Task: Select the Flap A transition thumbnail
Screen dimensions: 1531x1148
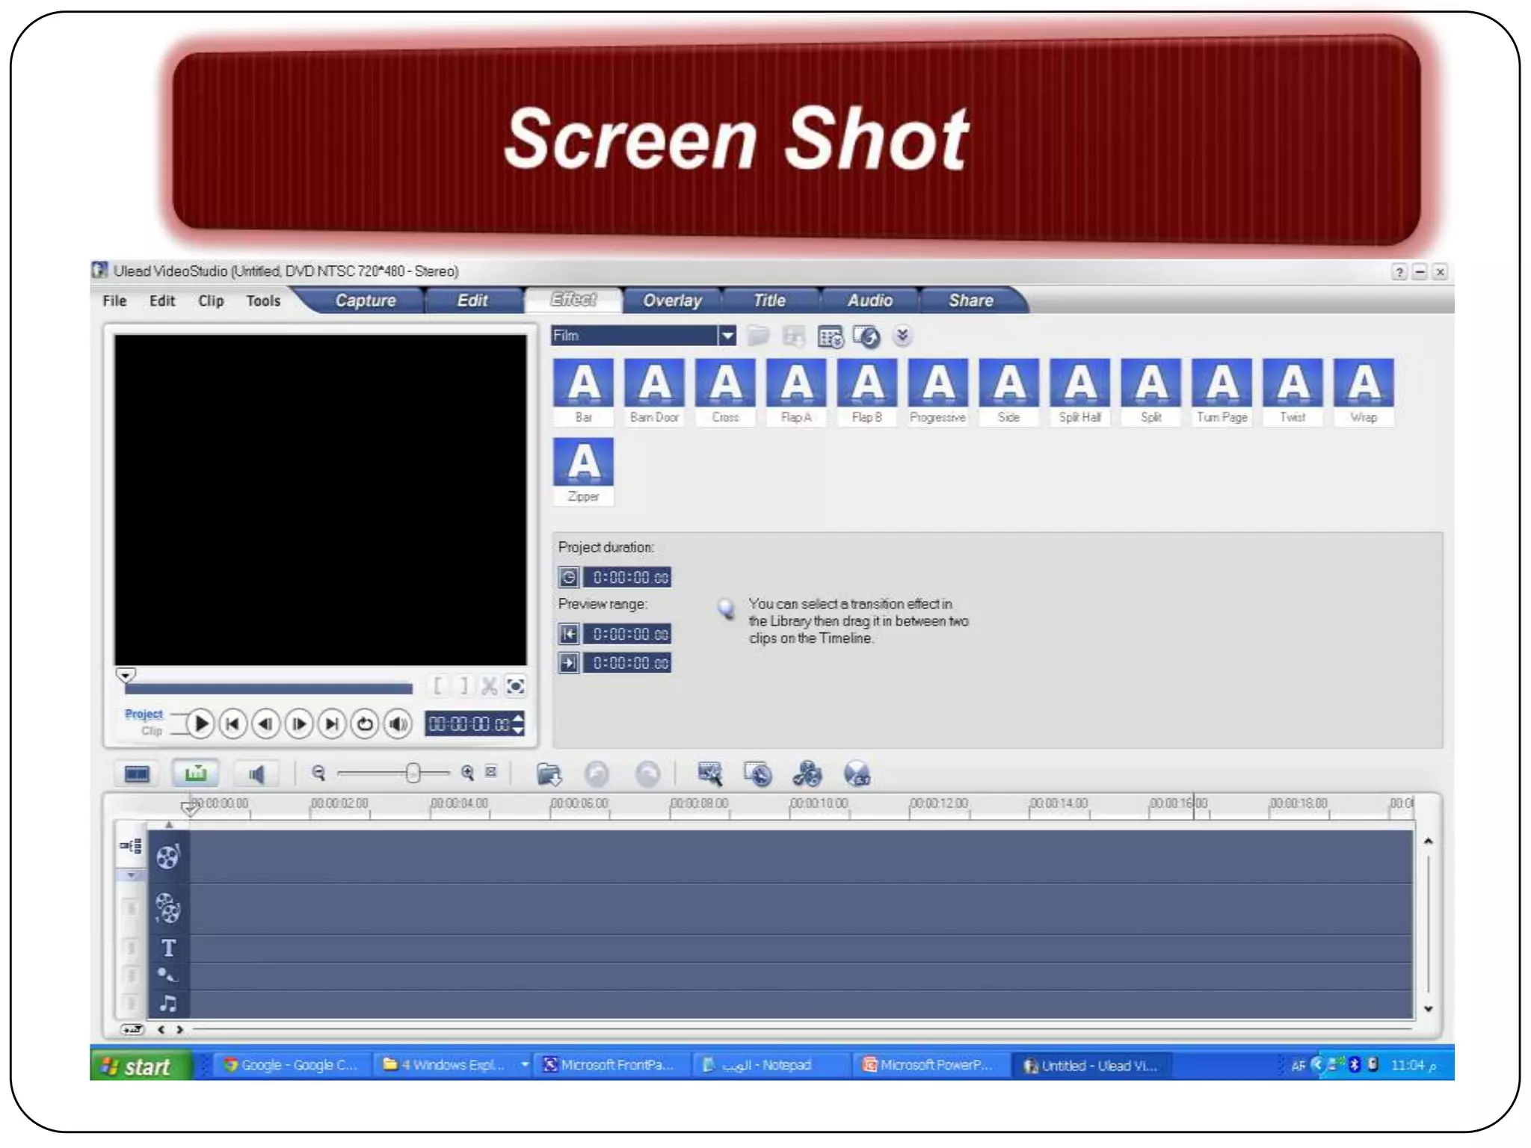Action: pyautogui.click(x=796, y=392)
